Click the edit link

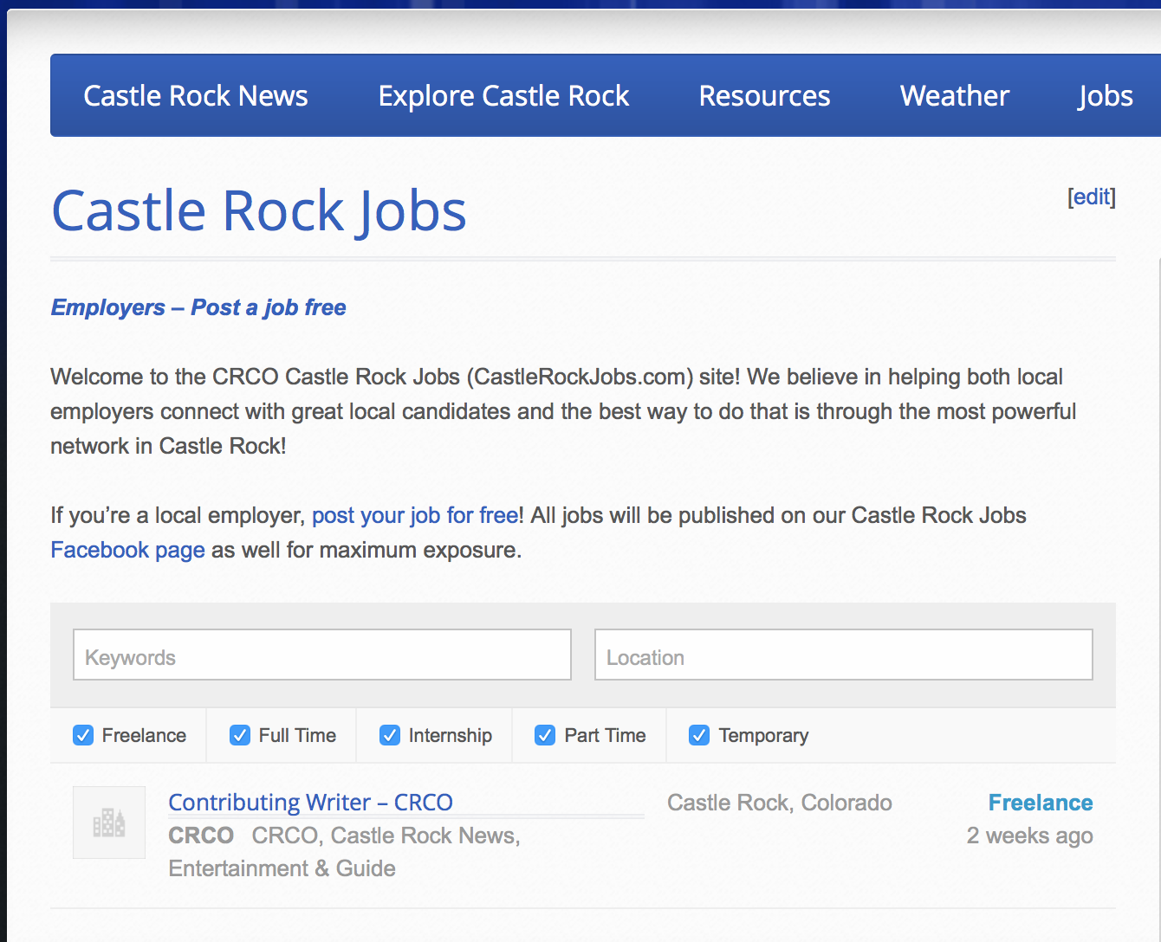[x=1092, y=197]
